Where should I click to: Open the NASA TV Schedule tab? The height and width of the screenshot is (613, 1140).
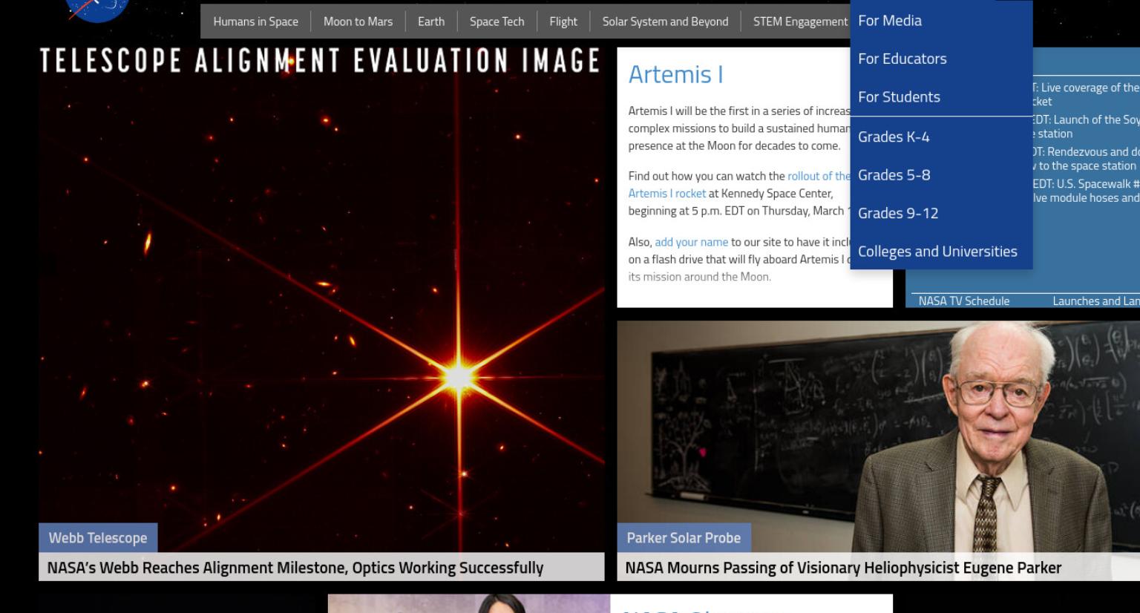[963, 301]
